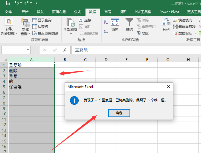Close the Microsoft Excel message dialog
The image size is (201, 153).
pyautogui.click(x=168, y=86)
